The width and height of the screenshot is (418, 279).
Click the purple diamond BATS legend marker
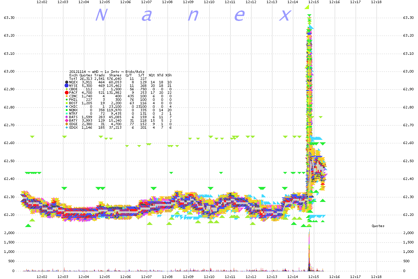(x=67, y=116)
